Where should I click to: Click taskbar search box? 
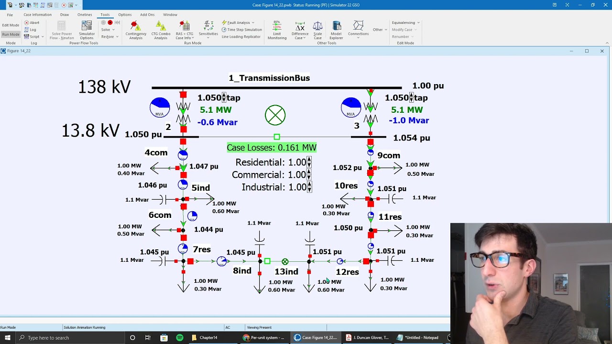click(69, 338)
